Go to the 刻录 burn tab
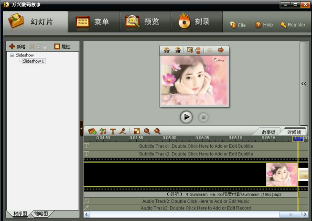This screenshot has height=221, width=312. 197,22
